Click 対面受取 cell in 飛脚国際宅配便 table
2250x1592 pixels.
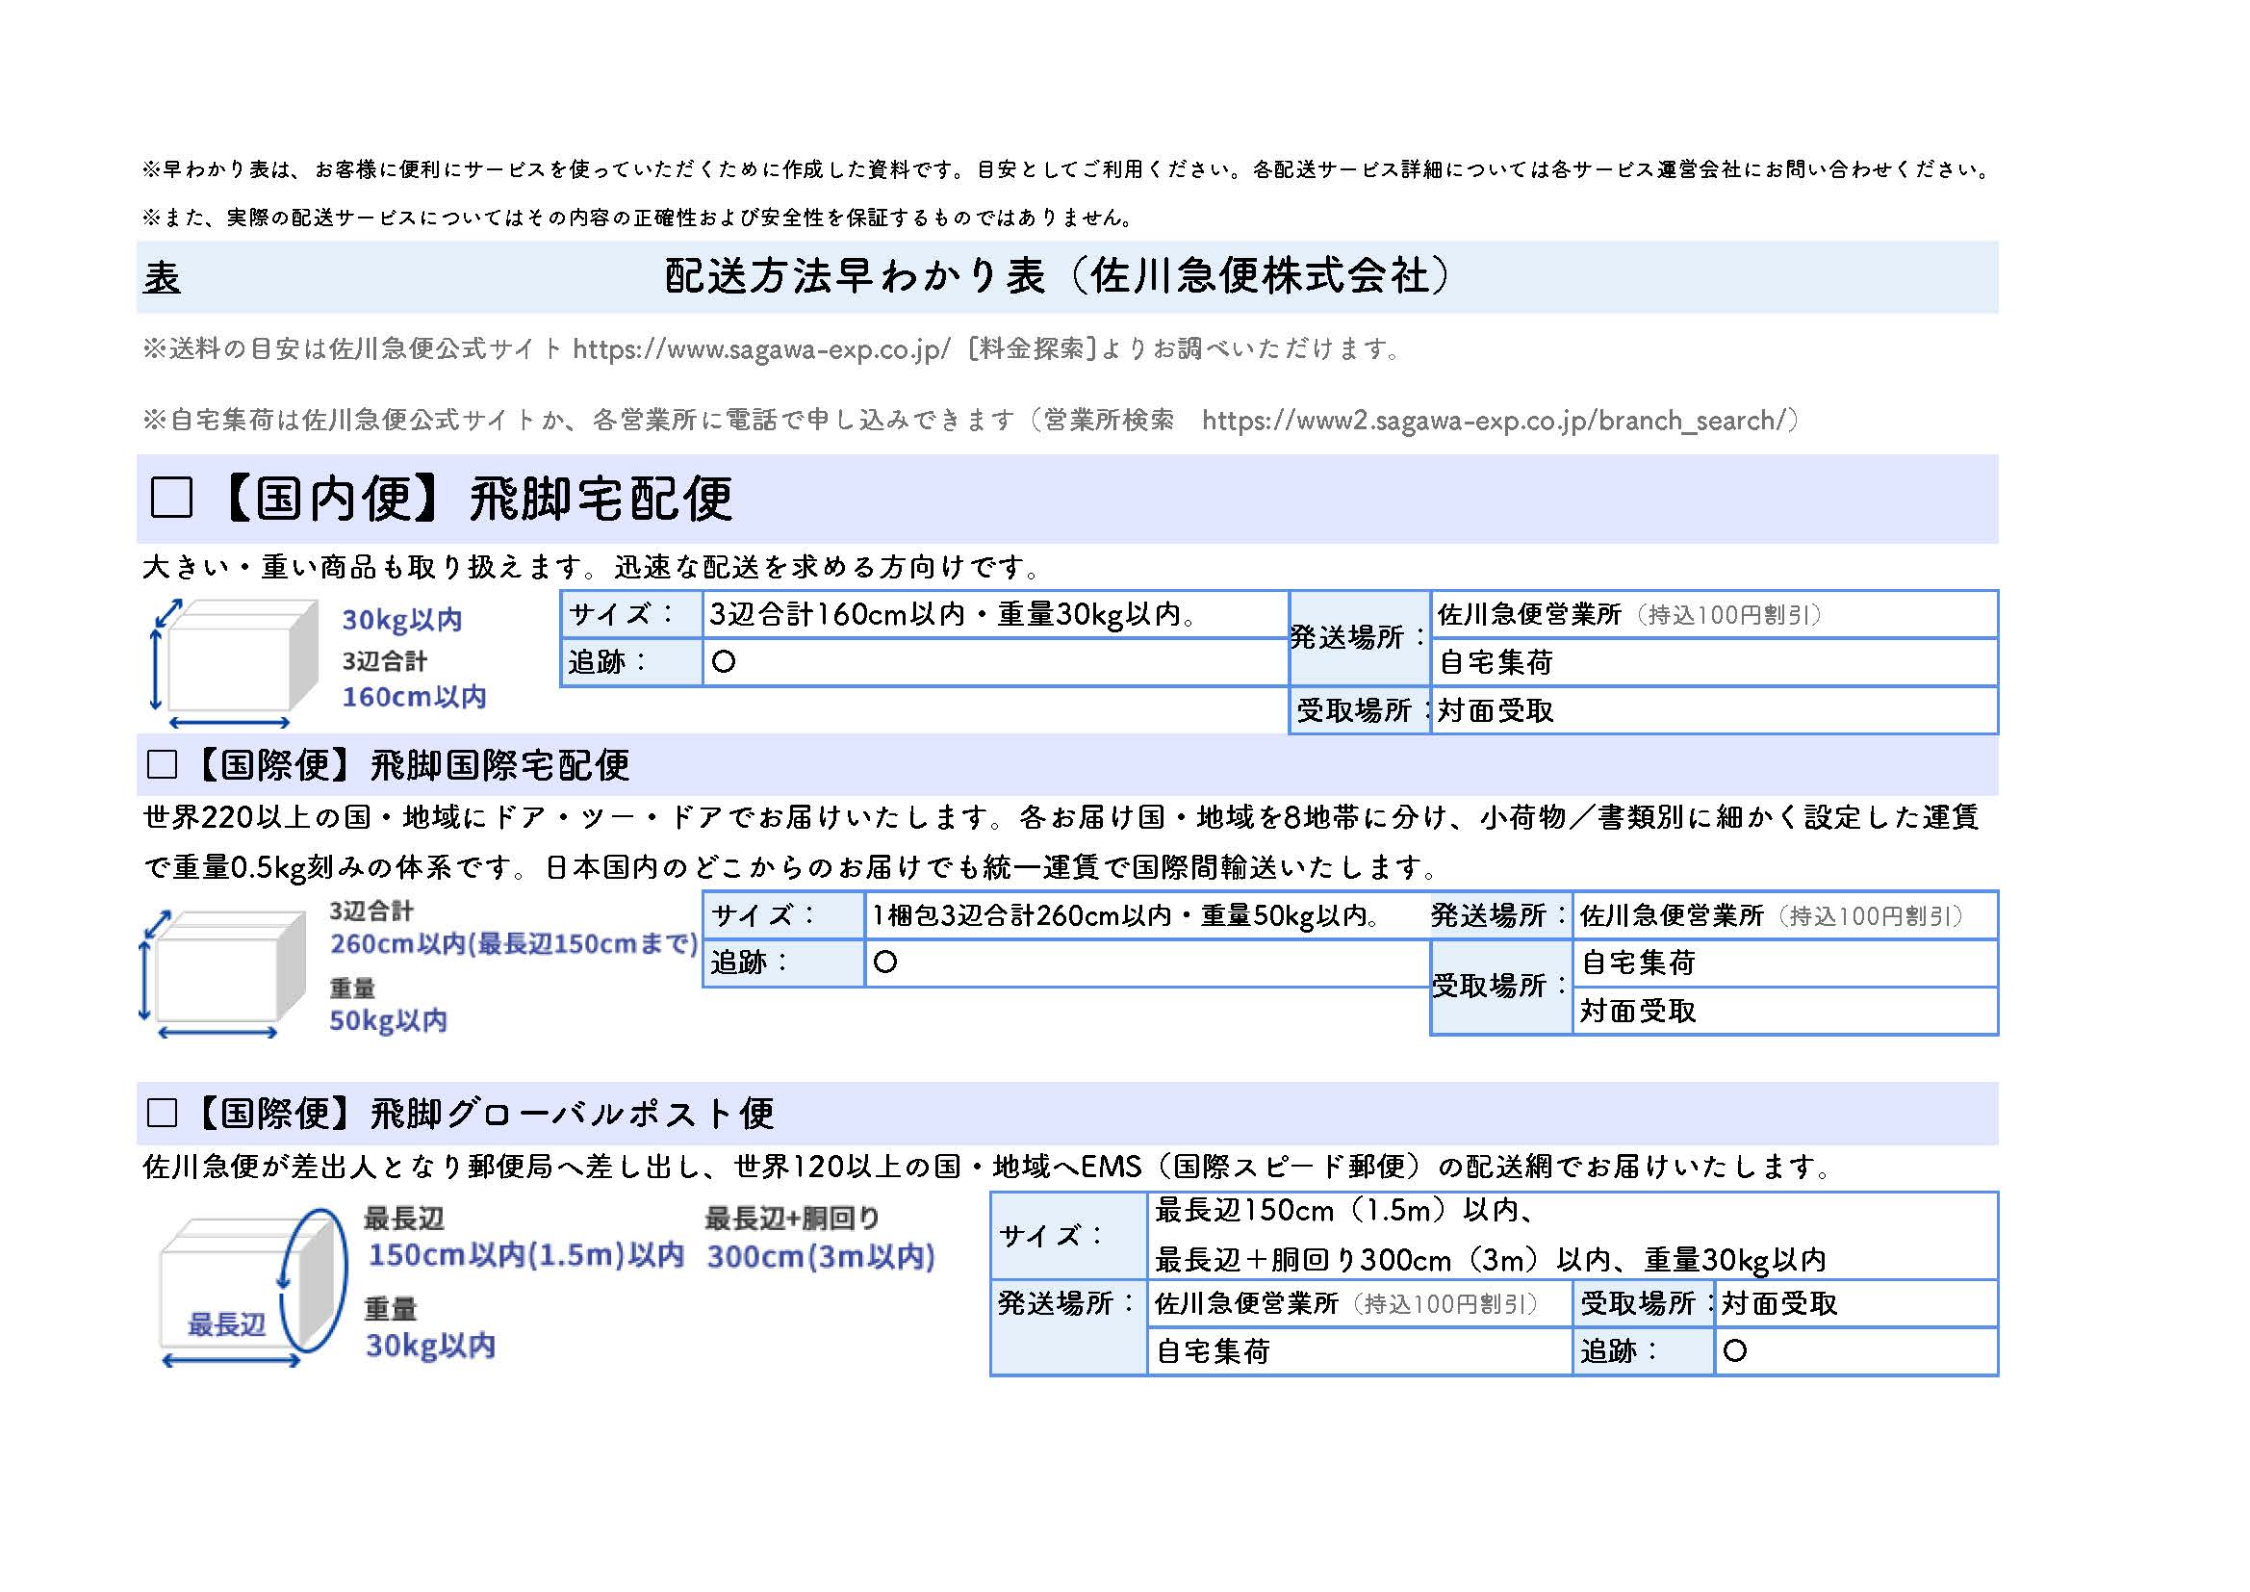click(x=1638, y=1011)
